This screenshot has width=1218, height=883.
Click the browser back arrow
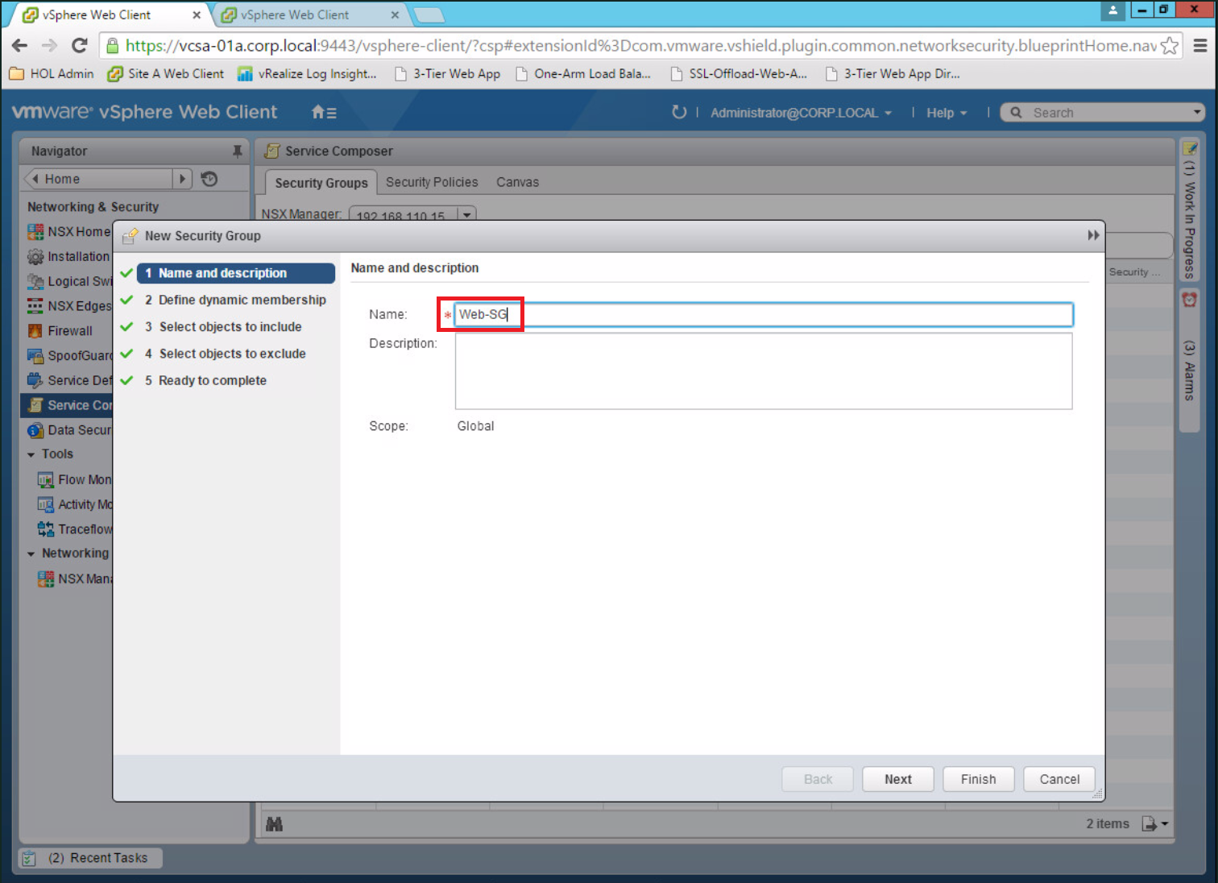(x=19, y=46)
